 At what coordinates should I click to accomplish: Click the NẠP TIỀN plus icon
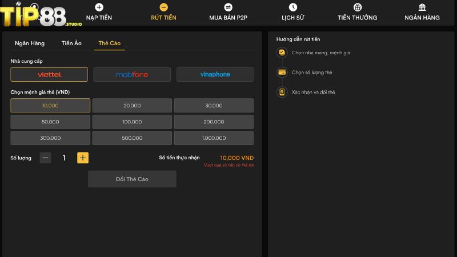[99, 7]
